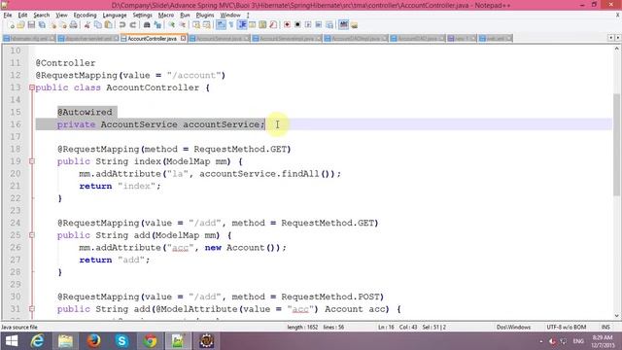
Task: Toggle word wrap in the toolbar
Action: pos(221,24)
